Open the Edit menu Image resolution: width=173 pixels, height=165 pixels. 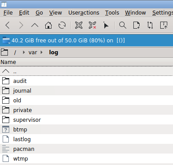click(24, 13)
